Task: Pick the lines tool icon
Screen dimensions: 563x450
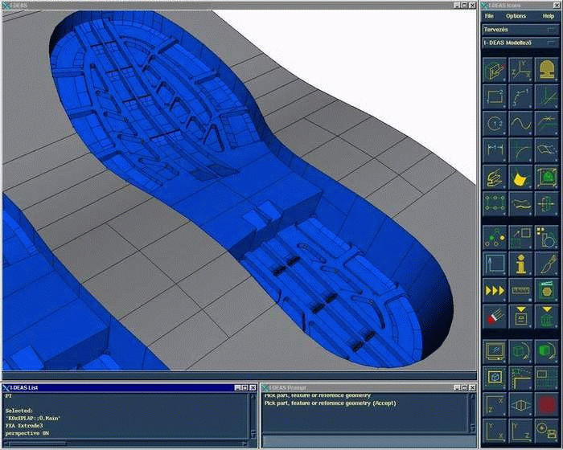Action: coord(546,97)
